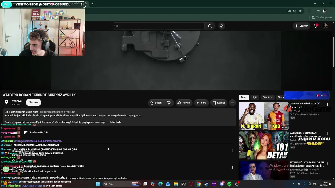Open options for Avengers Doomsday video
Viewport: 335px width, 188px height.
coord(327,134)
